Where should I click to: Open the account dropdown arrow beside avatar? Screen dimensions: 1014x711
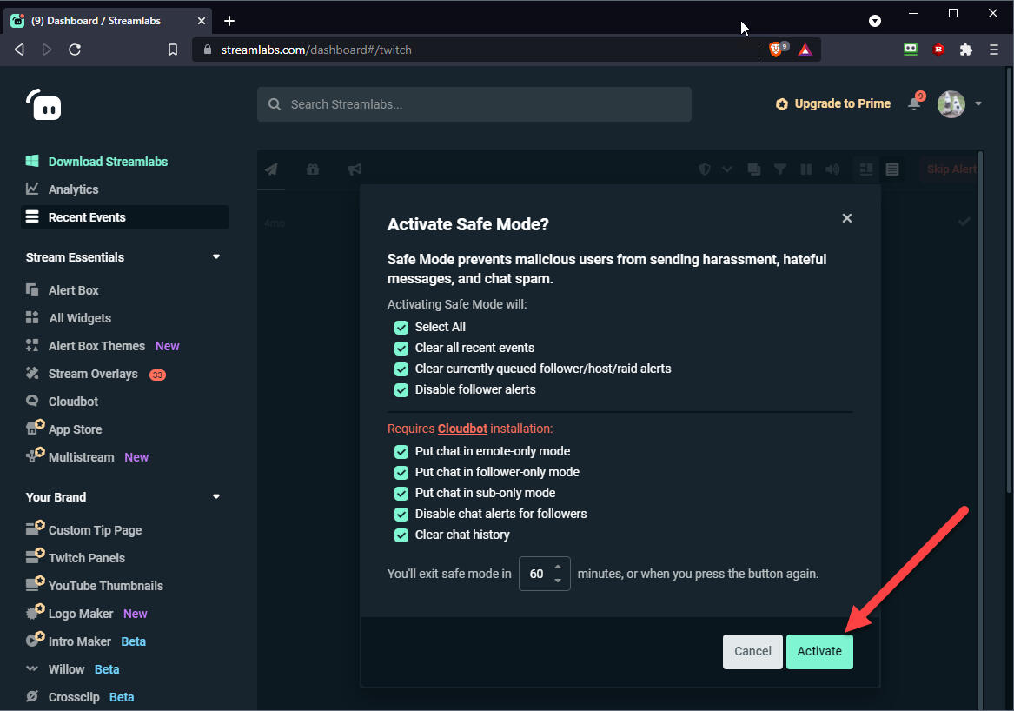click(x=978, y=103)
